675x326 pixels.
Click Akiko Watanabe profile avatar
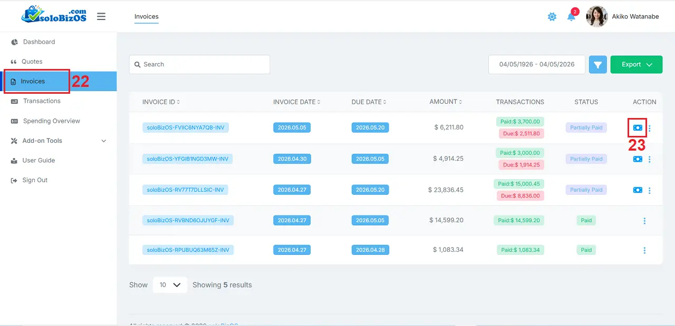597,16
